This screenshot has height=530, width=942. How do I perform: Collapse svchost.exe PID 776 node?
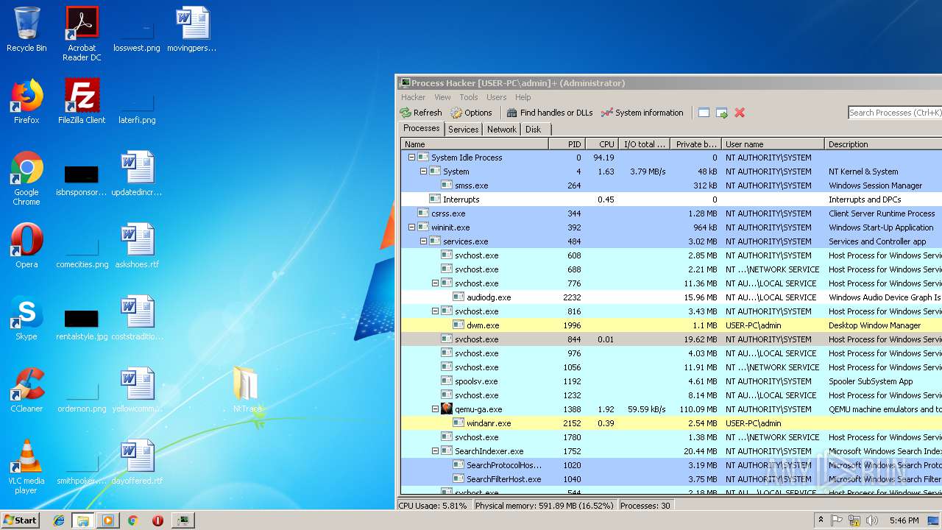coord(435,283)
